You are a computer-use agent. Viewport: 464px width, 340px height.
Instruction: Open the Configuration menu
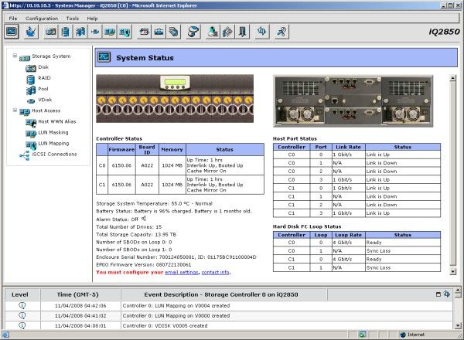pos(42,19)
